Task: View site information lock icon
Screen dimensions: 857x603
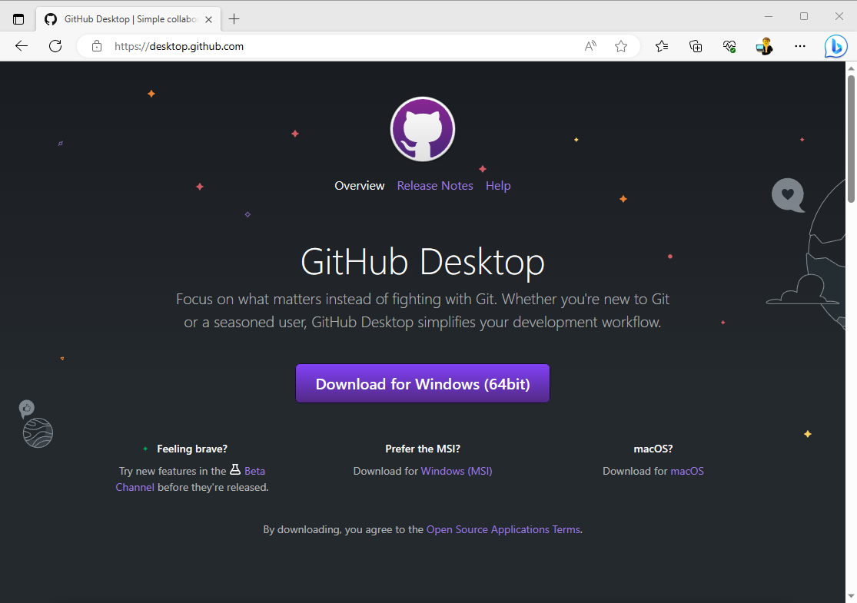Action: click(x=97, y=46)
